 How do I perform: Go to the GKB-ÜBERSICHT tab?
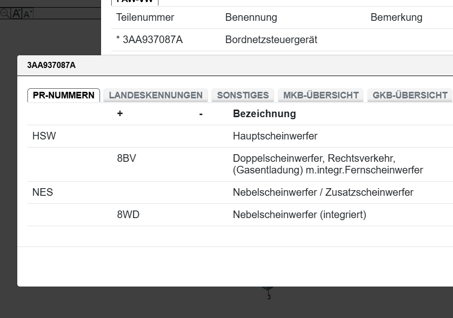tap(410, 95)
